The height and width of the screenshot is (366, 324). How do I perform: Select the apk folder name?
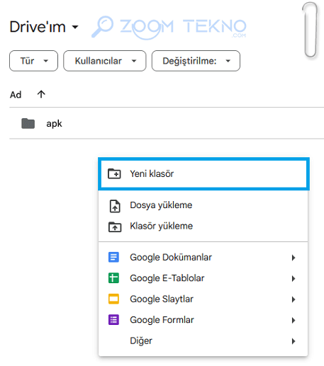54,124
